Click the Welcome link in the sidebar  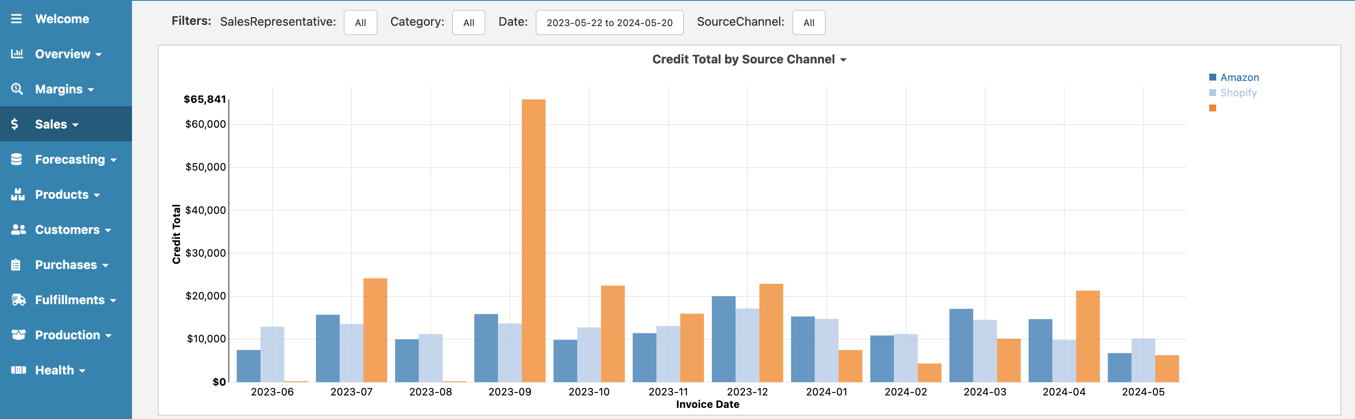click(x=62, y=19)
